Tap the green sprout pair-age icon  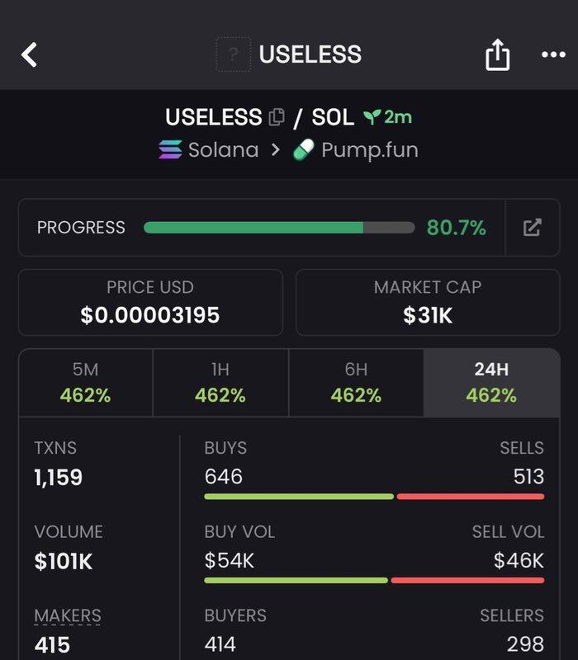[372, 117]
